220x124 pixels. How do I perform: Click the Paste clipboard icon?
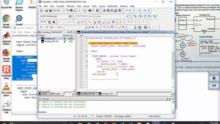(71, 11)
